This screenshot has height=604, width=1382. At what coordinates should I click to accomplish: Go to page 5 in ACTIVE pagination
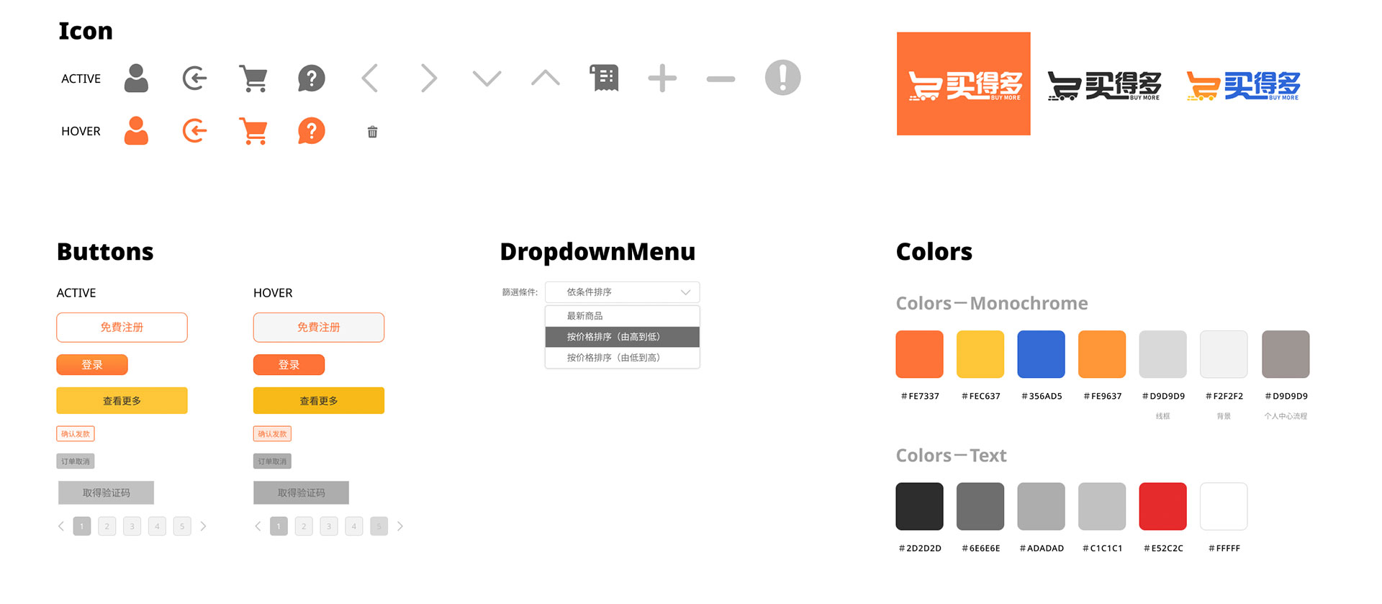[x=182, y=526]
